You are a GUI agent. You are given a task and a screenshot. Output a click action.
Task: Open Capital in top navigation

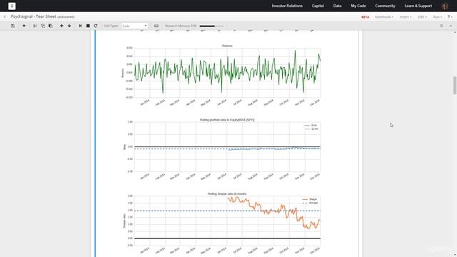click(x=318, y=6)
